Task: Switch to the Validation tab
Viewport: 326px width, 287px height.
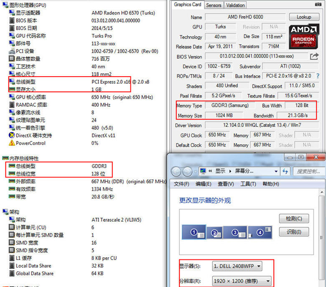Action: coord(235,5)
